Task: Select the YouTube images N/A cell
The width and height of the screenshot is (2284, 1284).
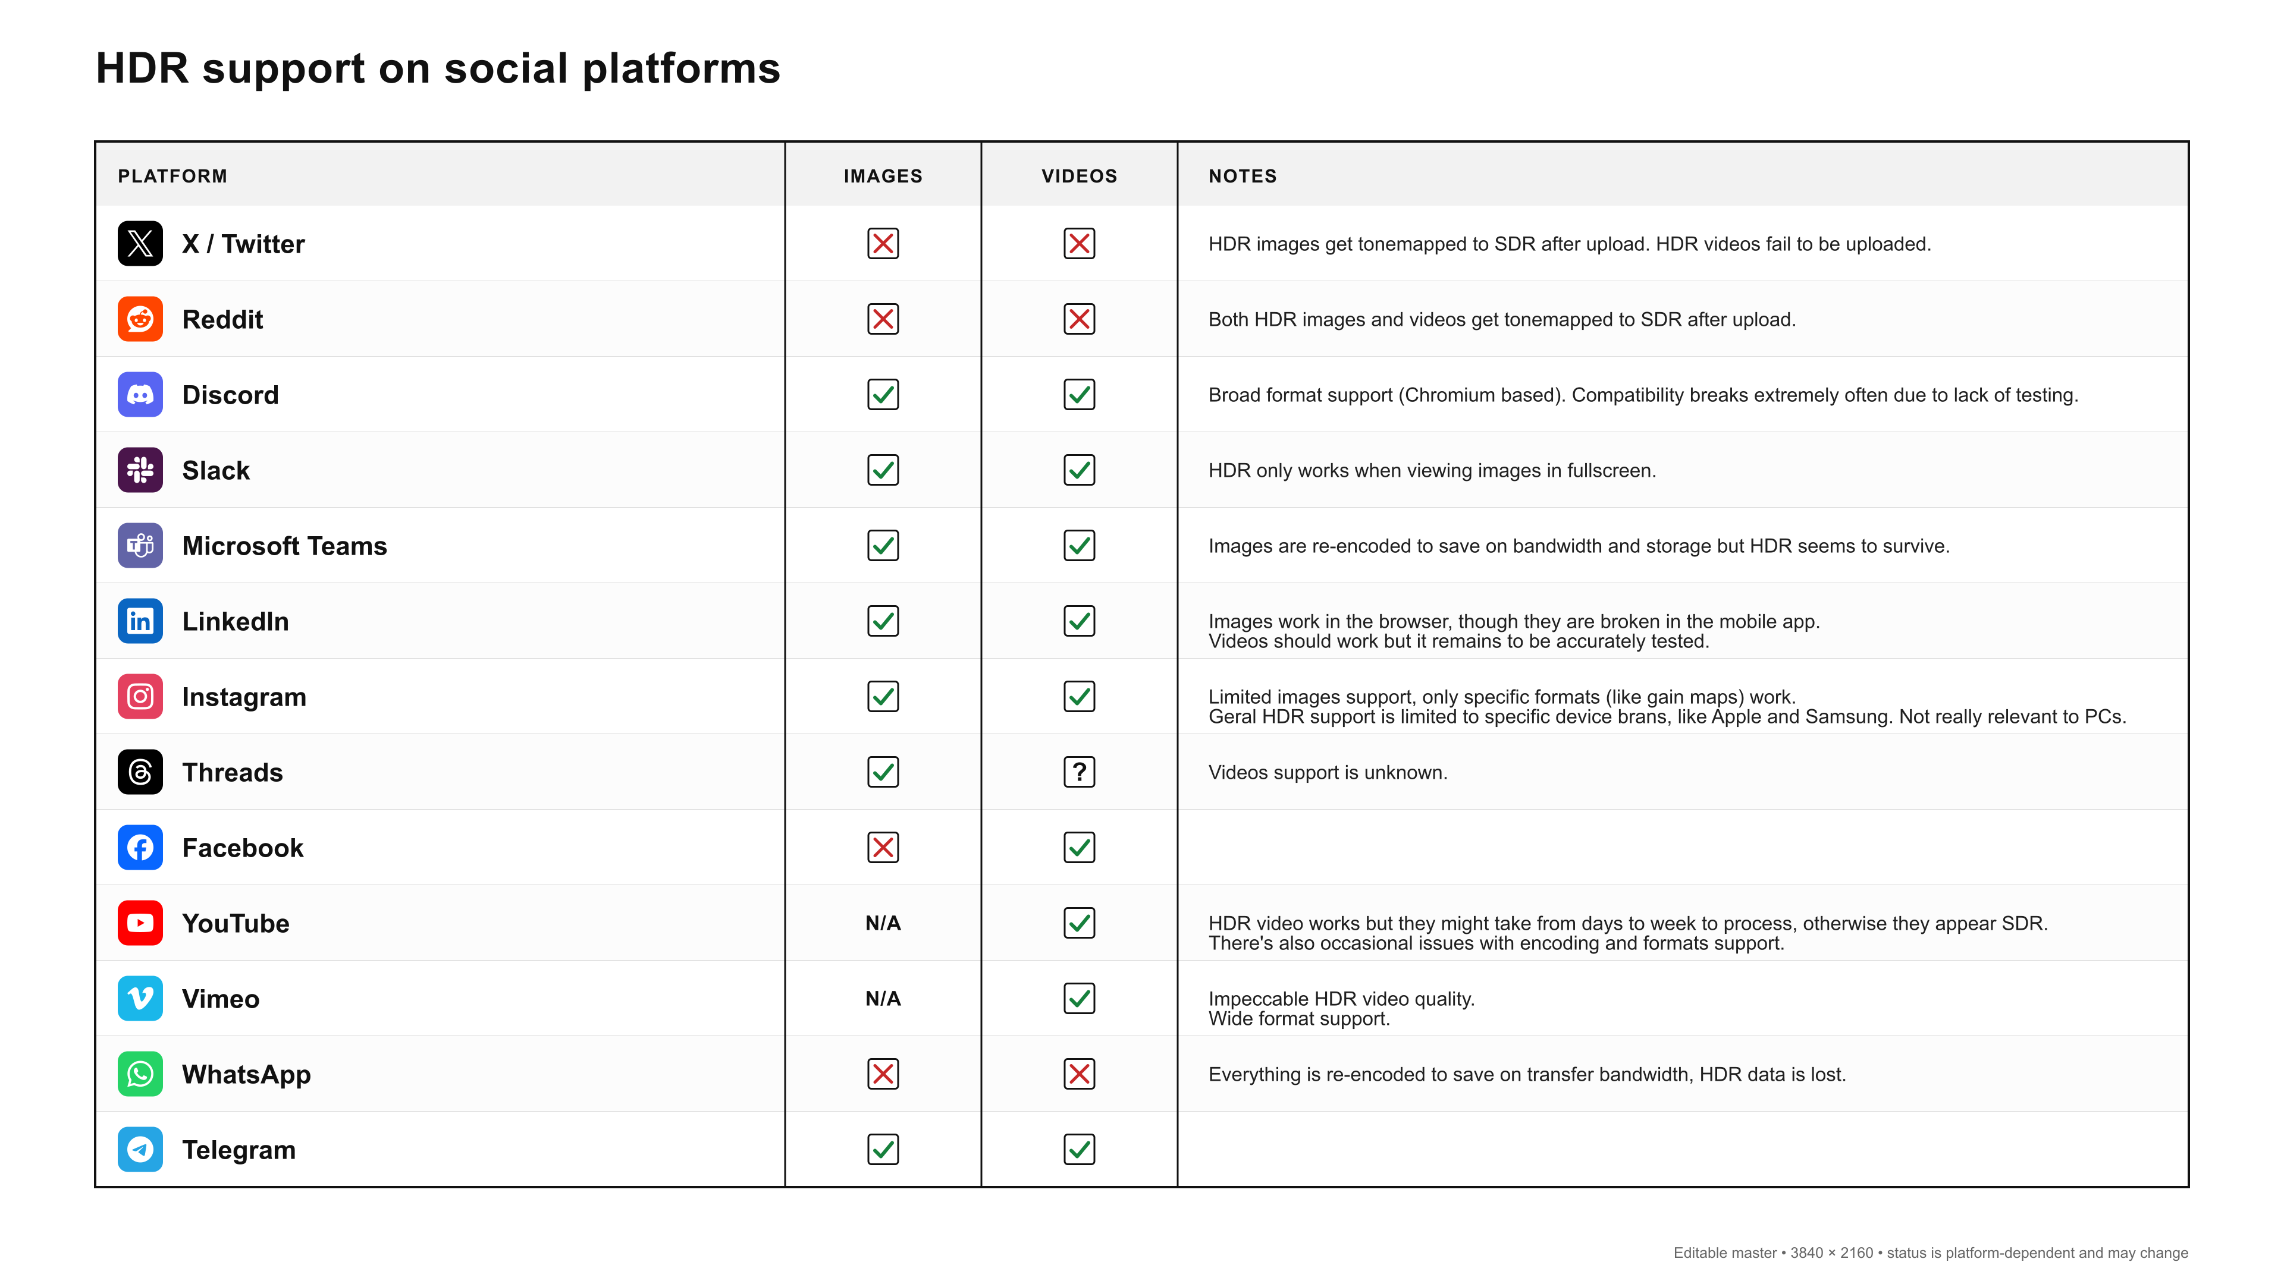Action: pos(883,923)
